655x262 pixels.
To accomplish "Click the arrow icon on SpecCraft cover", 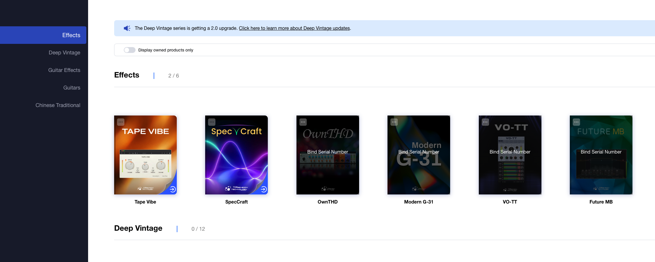I will click(264, 189).
